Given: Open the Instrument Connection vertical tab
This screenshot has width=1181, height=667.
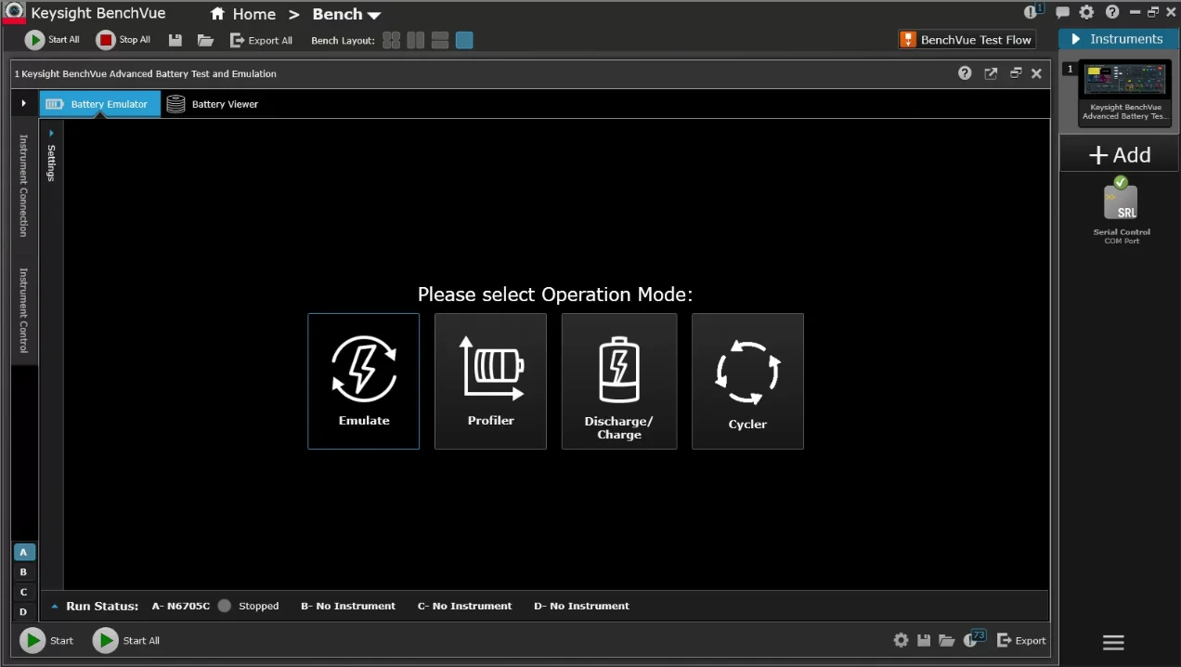Looking at the screenshot, I should point(24,186).
